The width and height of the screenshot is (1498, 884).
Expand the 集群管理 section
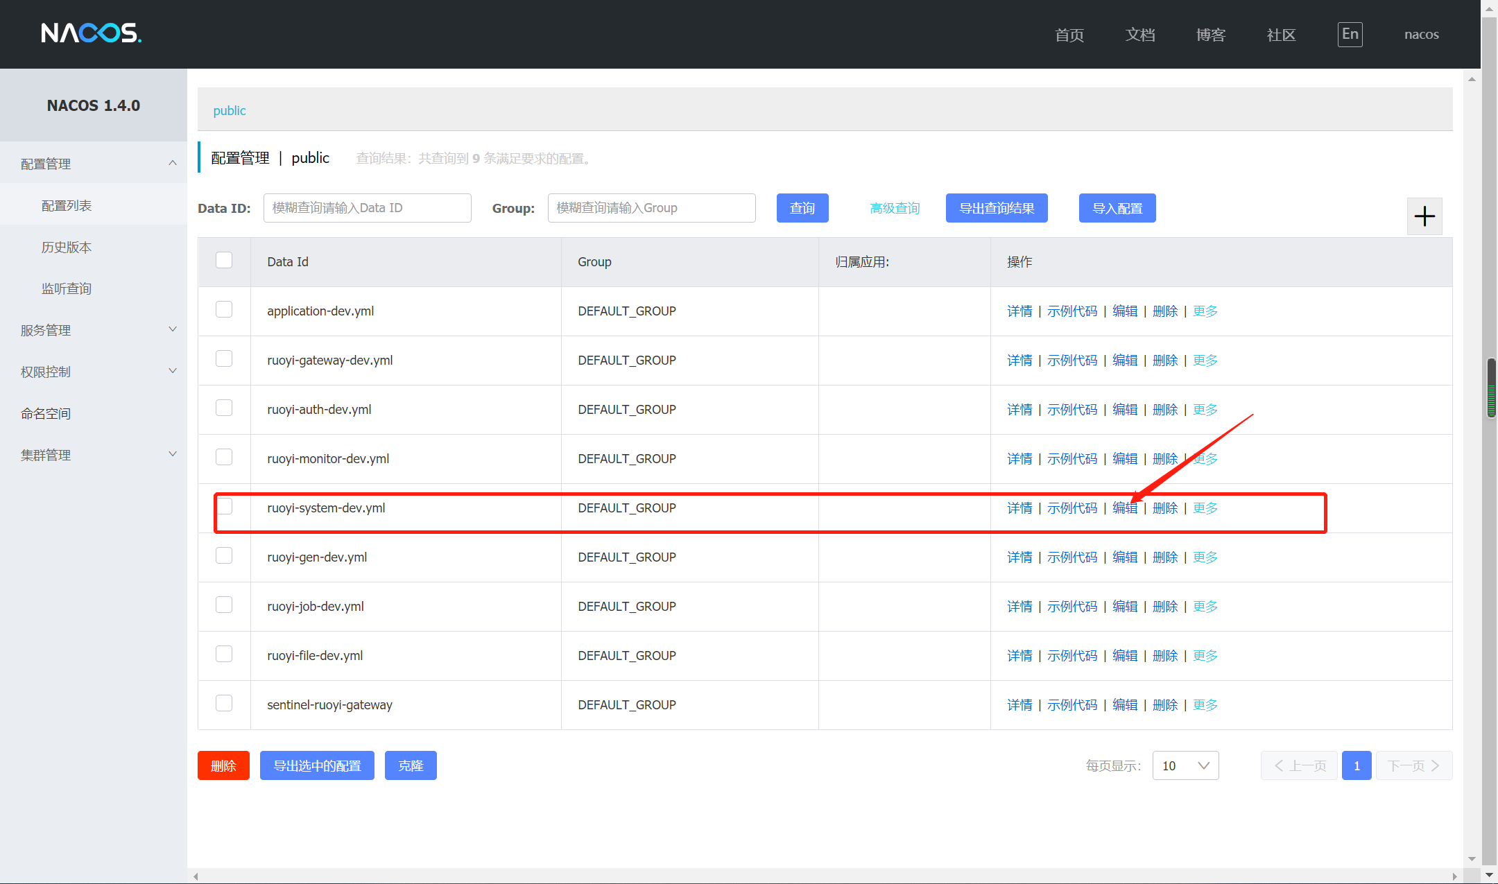45,455
